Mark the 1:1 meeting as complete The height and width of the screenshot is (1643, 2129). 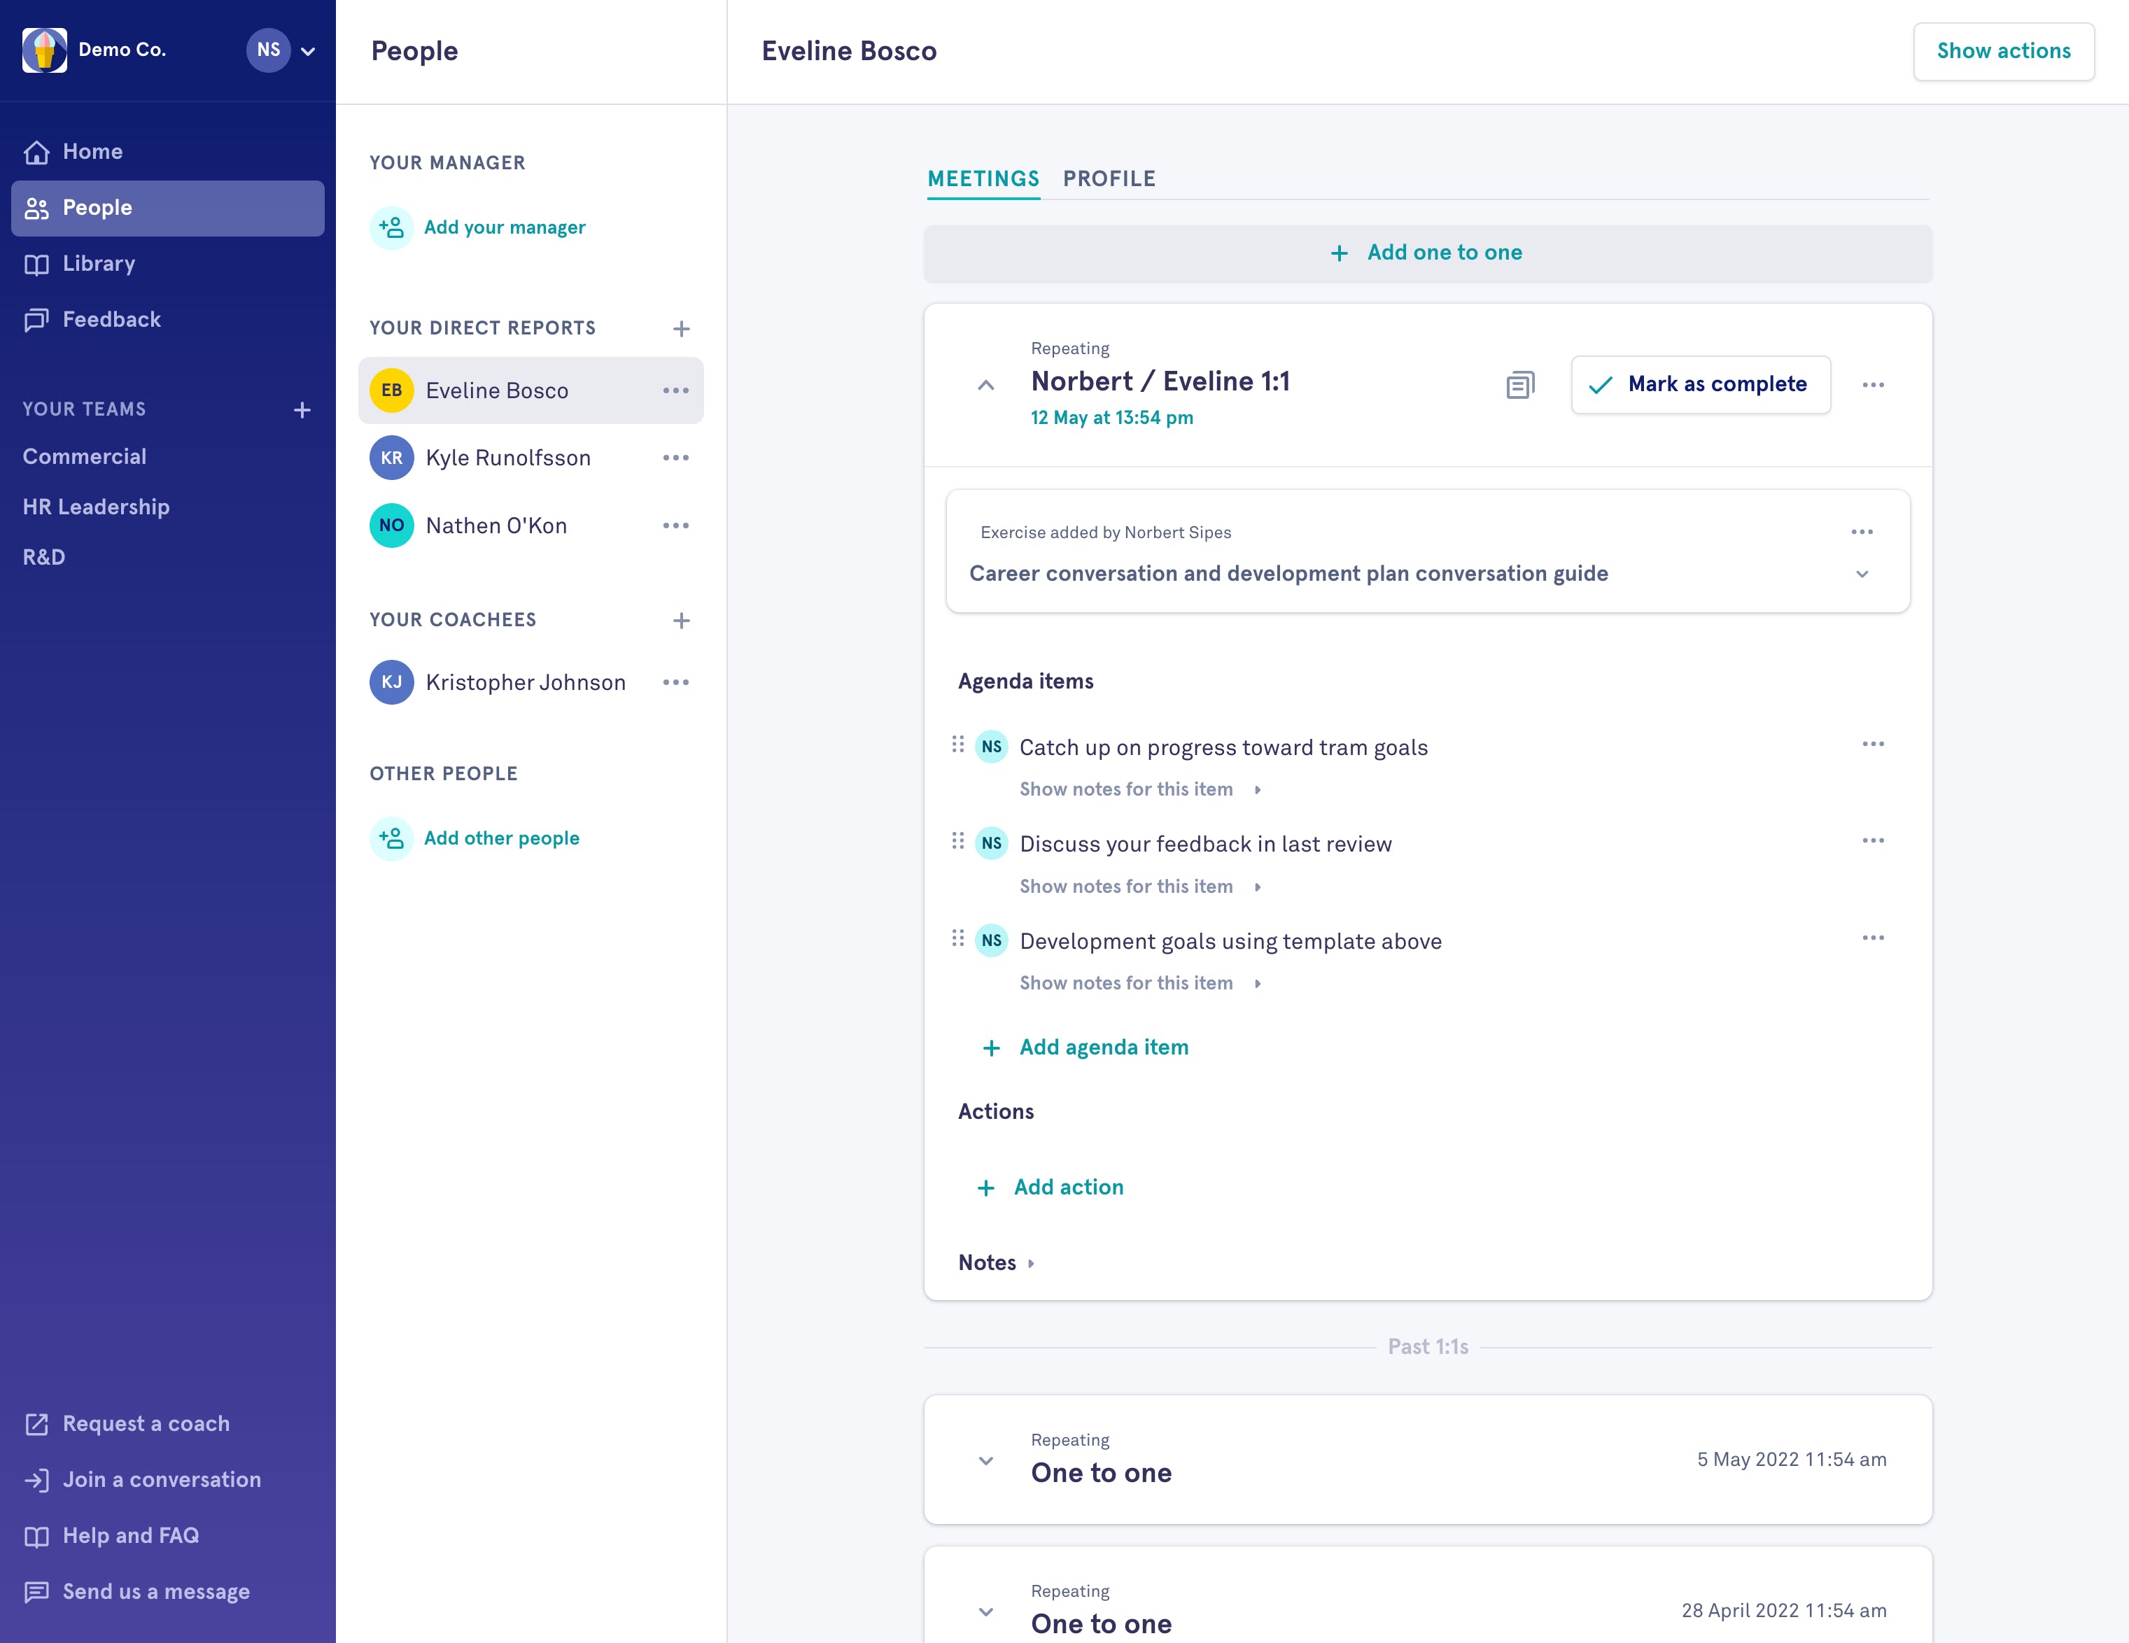[1700, 385]
